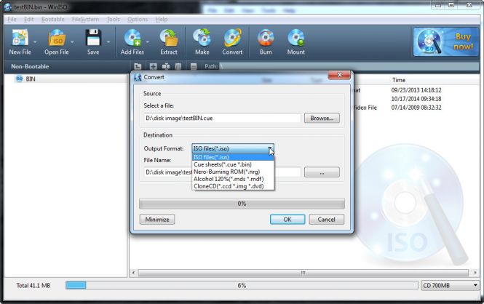Screen dimensions: 484x304
Task: Select the row dated 07/14/2009 08:32:32
Action: coord(416,108)
